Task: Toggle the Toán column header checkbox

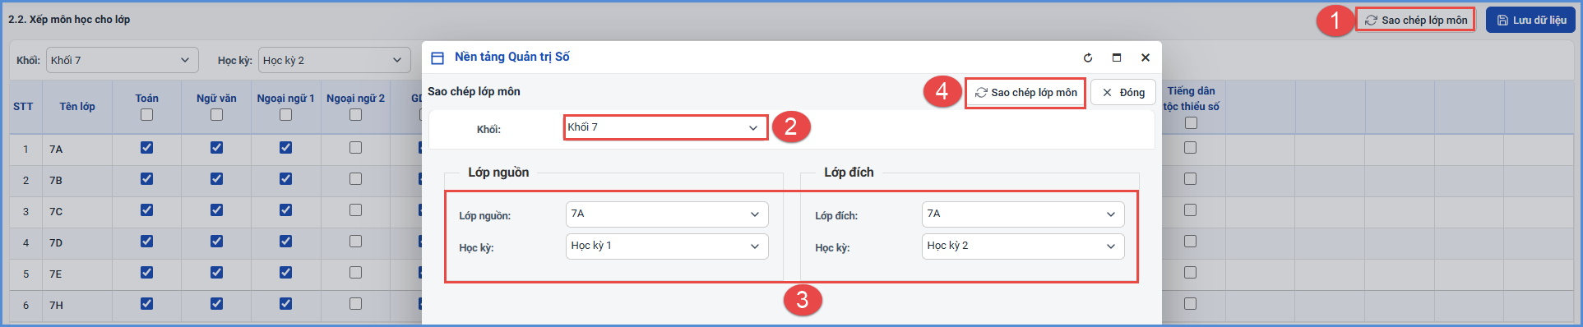Action: (146, 115)
